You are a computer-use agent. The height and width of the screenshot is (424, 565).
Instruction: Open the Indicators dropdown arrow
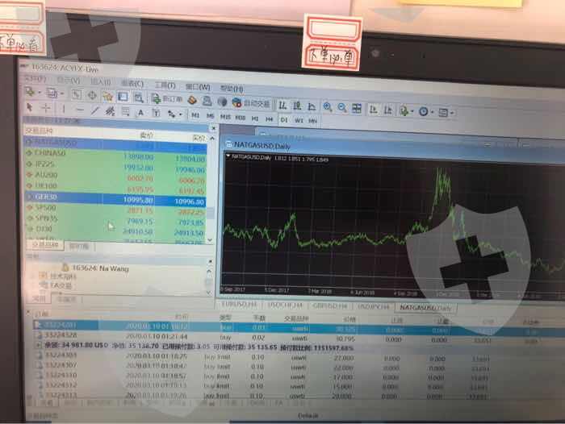pyautogui.click(x=413, y=111)
